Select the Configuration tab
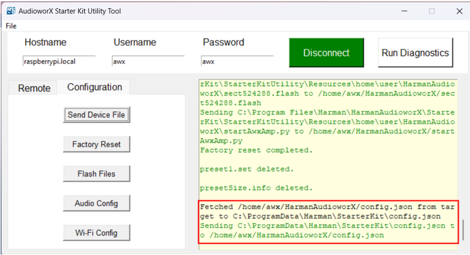The width and height of the screenshot is (470, 255). pyautogui.click(x=94, y=87)
